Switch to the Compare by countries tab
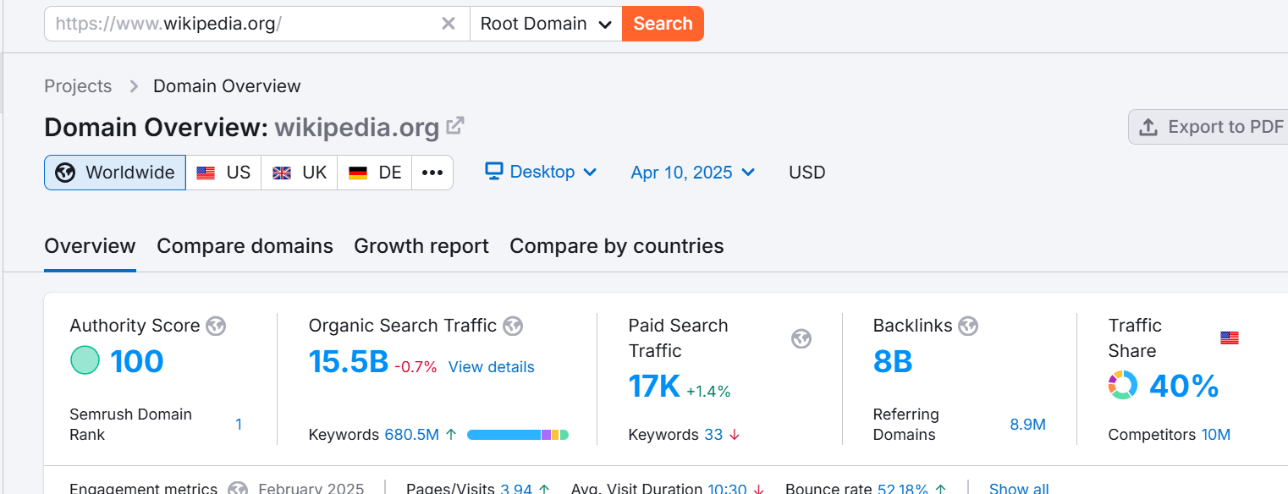This screenshot has width=1288, height=494. coord(617,246)
